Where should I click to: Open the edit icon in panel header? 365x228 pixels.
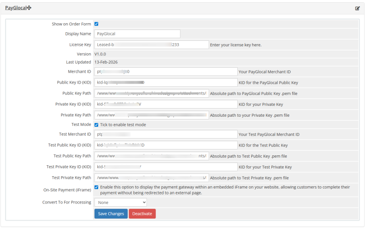coord(357,8)
